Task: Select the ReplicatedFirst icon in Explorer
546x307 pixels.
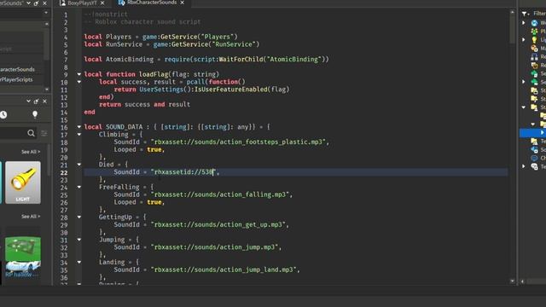Action: [534, 57]
